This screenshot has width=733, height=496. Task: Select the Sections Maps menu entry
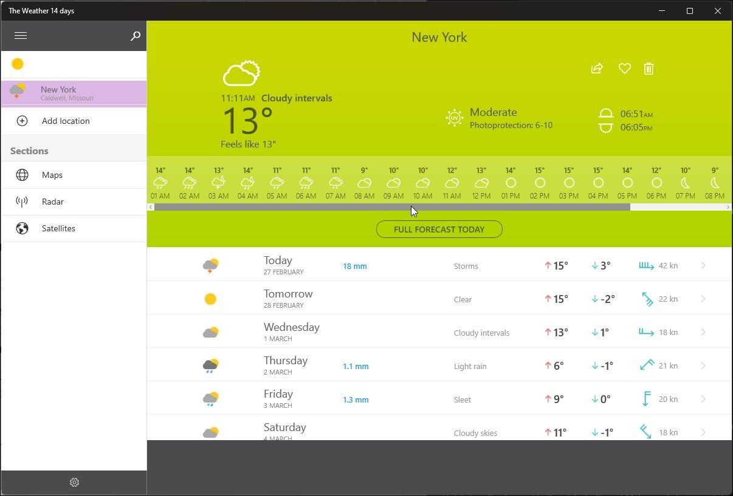52,175
